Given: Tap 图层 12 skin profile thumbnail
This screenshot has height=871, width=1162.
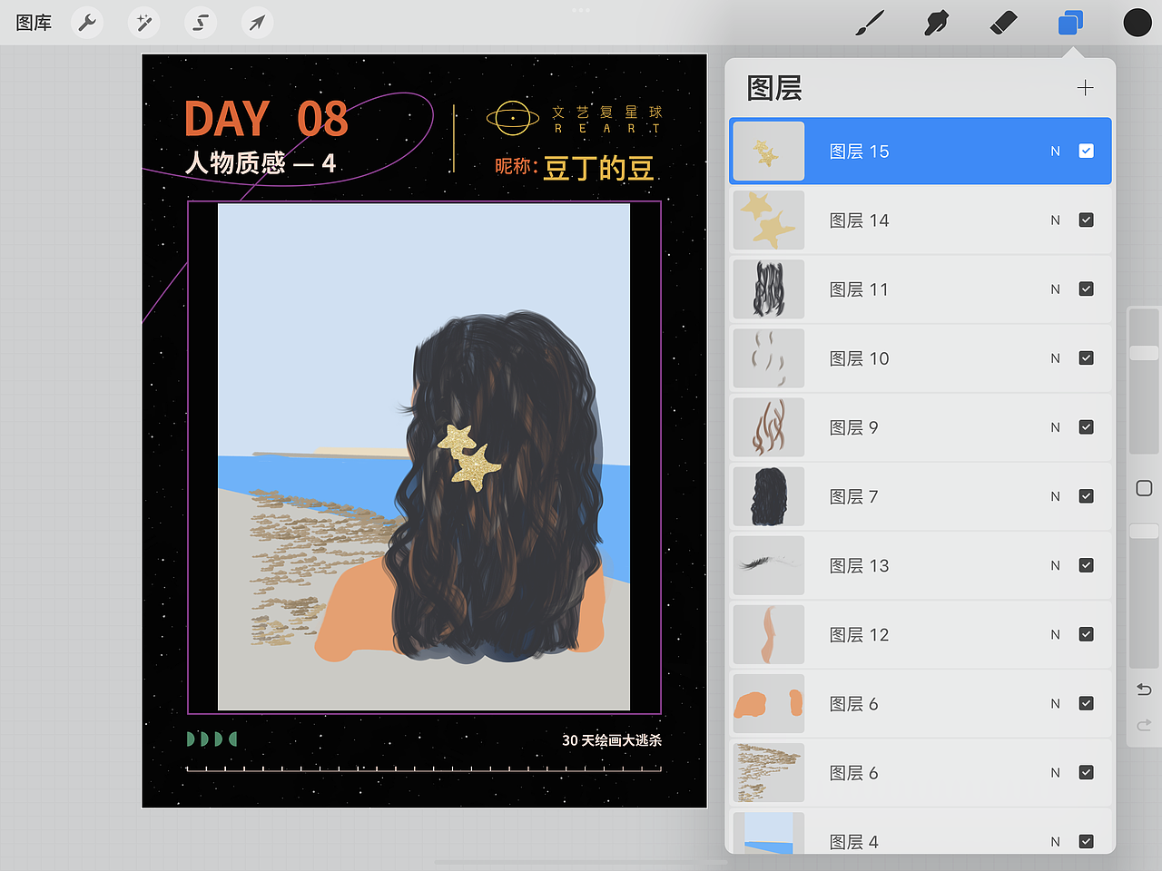Looking at the screenshot, I should click(x=768, y=634).
